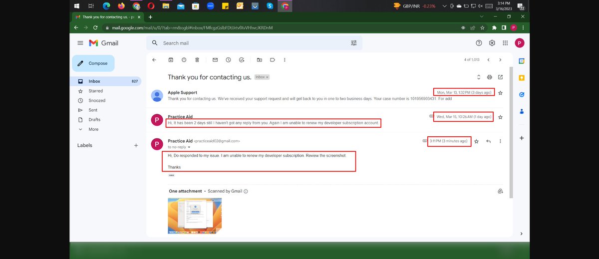Open Google Calendar side panel
Screen dimensions: 599x259
tap(521, 61)
